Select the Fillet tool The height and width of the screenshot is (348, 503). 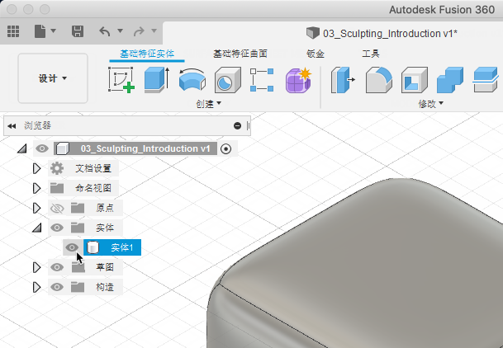tap(379, 80)
